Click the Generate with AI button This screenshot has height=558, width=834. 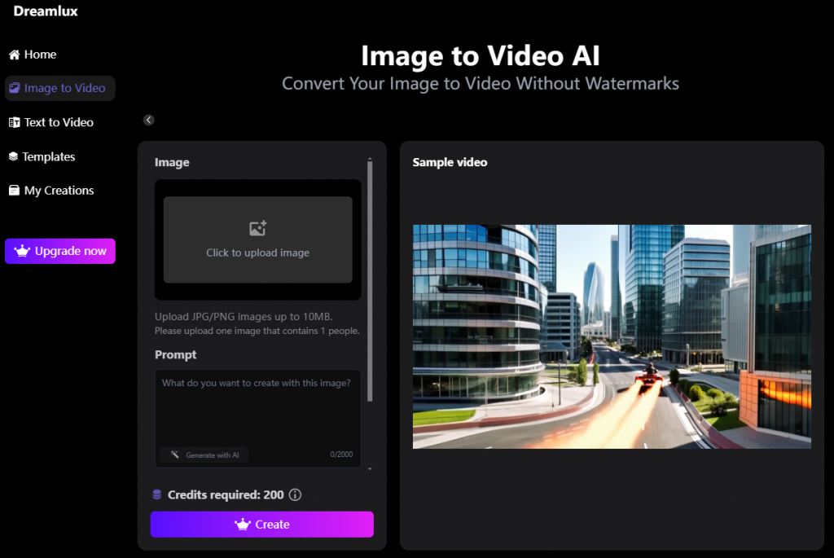204,455
